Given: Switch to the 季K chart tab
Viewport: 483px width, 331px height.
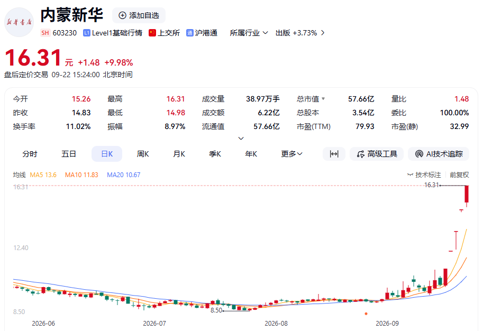Looking at the screenshot, I should (x=215, y=154).
